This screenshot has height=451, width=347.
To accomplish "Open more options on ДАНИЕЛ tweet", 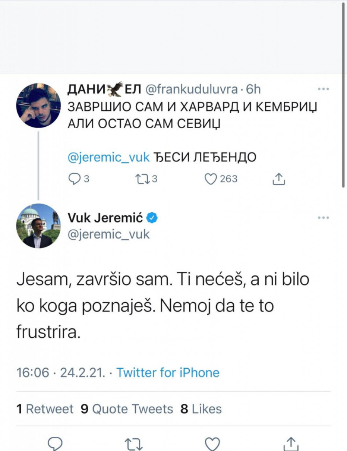I will [x=323, y=89].
